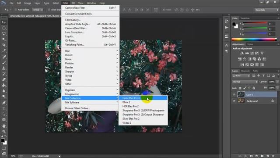Select the Clone Stamp tool

(x=4, y=68)
